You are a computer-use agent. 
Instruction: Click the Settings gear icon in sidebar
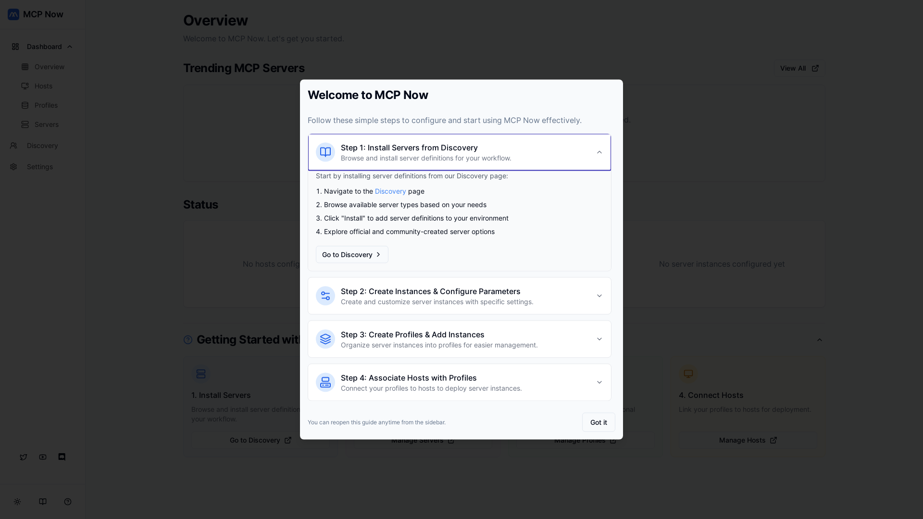click(13, 167)
